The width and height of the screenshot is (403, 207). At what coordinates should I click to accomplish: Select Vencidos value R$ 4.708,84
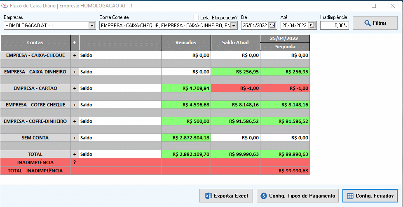point(186,88)
